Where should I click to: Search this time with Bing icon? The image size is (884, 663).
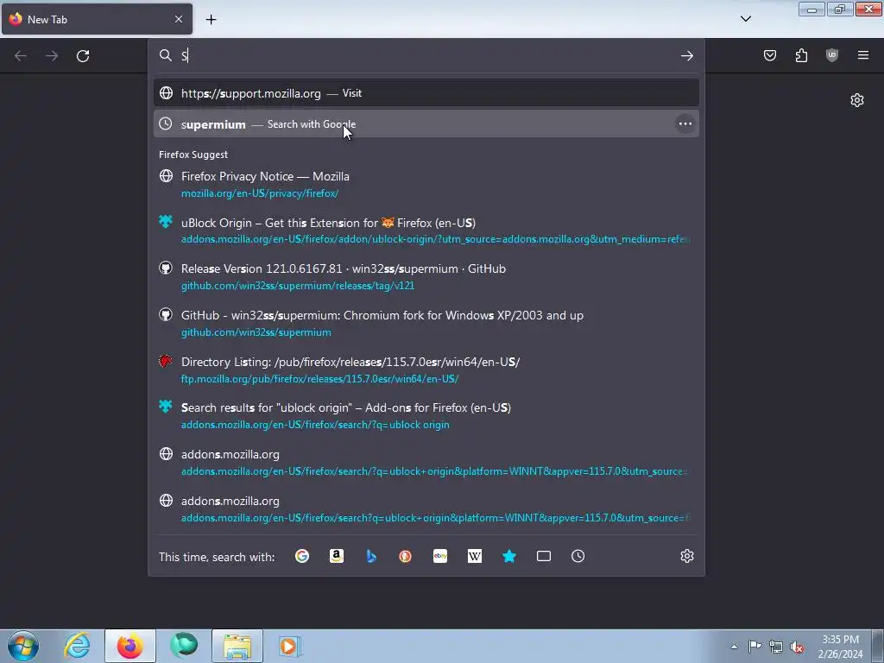pos(371,557)
